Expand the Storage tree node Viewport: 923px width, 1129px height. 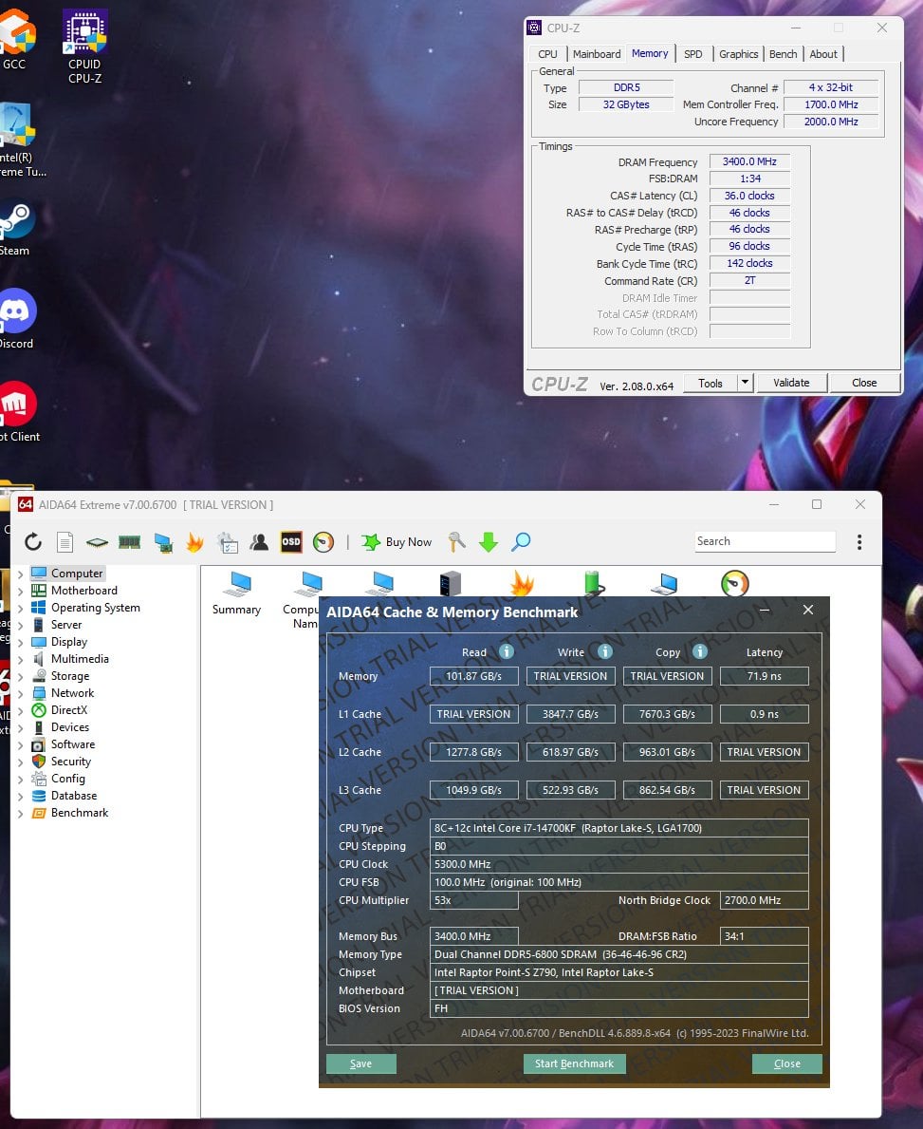click(x=20, y=677)
